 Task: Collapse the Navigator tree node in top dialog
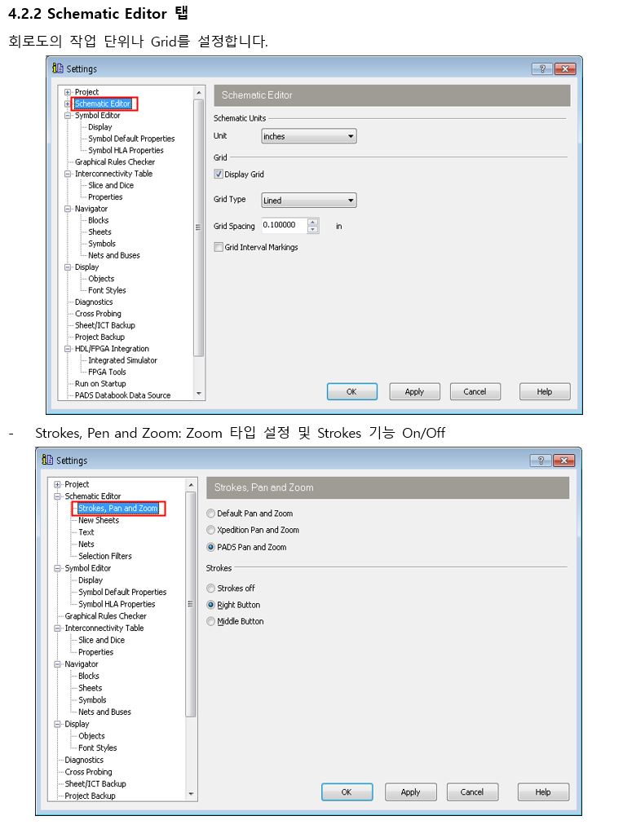click(68, 209)
